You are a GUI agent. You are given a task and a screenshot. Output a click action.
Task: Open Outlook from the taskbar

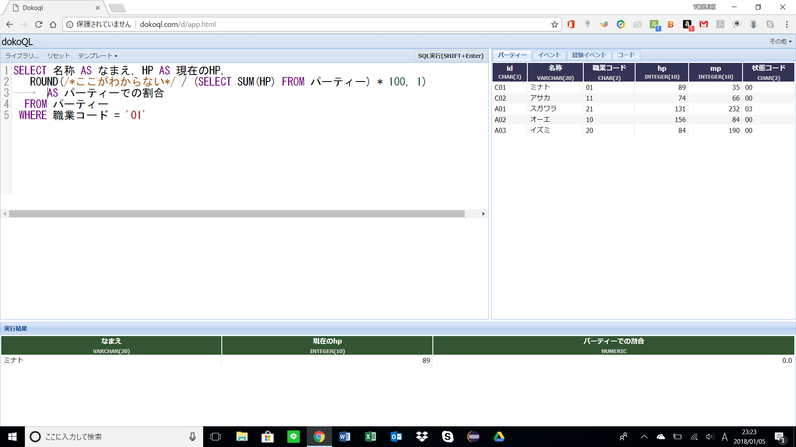[x=396, y=437]
